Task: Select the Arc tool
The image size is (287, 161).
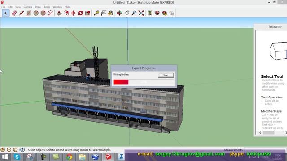Action: pos(50,13)
